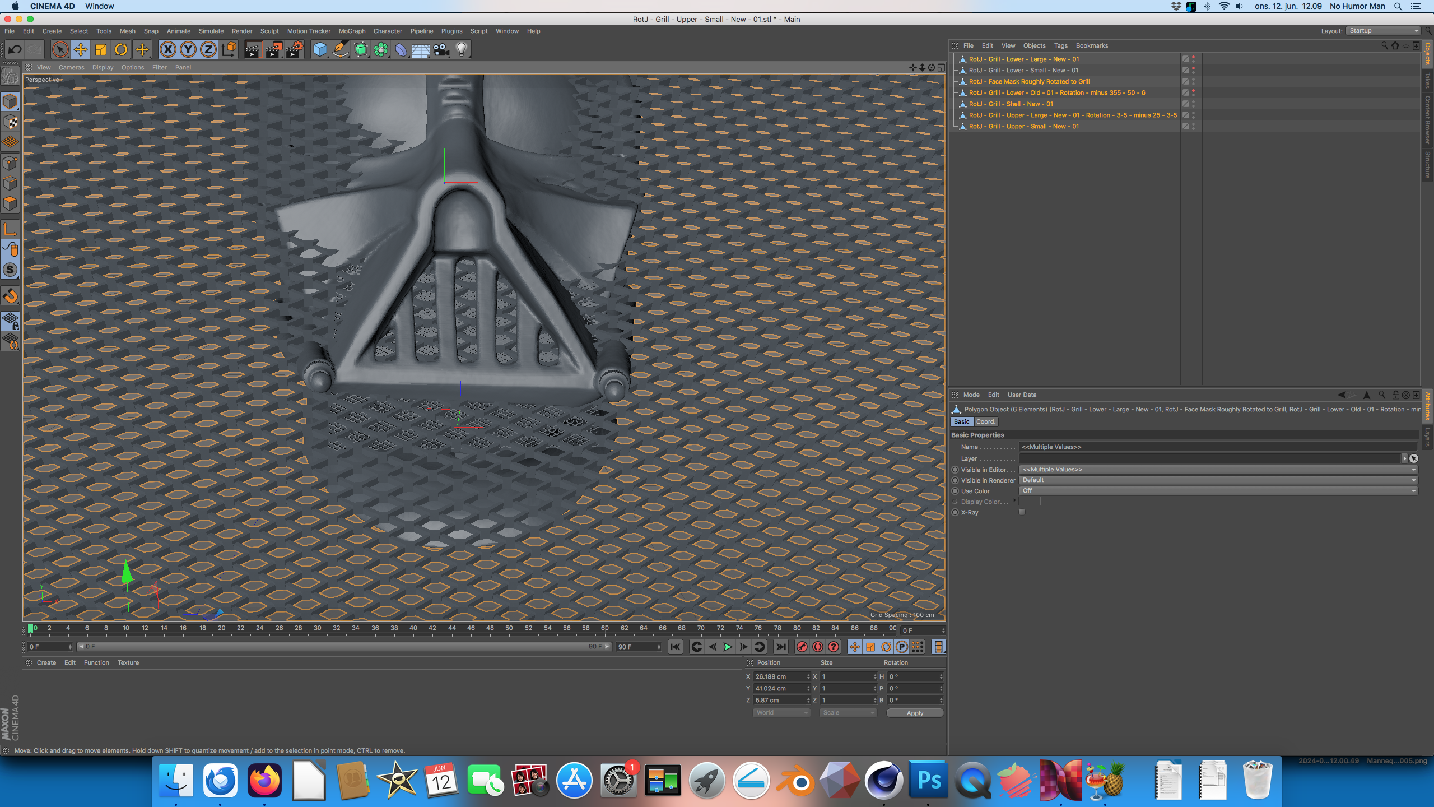The width and height of the screenshot is (1434, 807).
Task: Toggle the Z axis lock
Action: [x=208, y=49]
